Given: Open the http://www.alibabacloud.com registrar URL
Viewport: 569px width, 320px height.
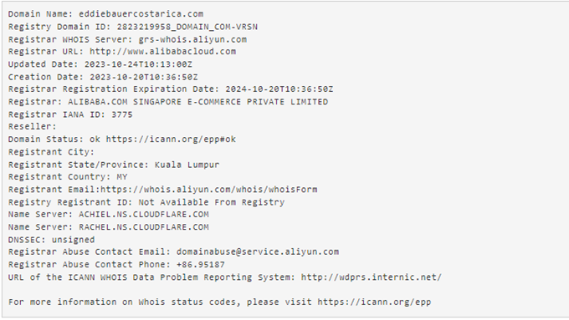Looking at the screenshot, I should pos(163,52).
